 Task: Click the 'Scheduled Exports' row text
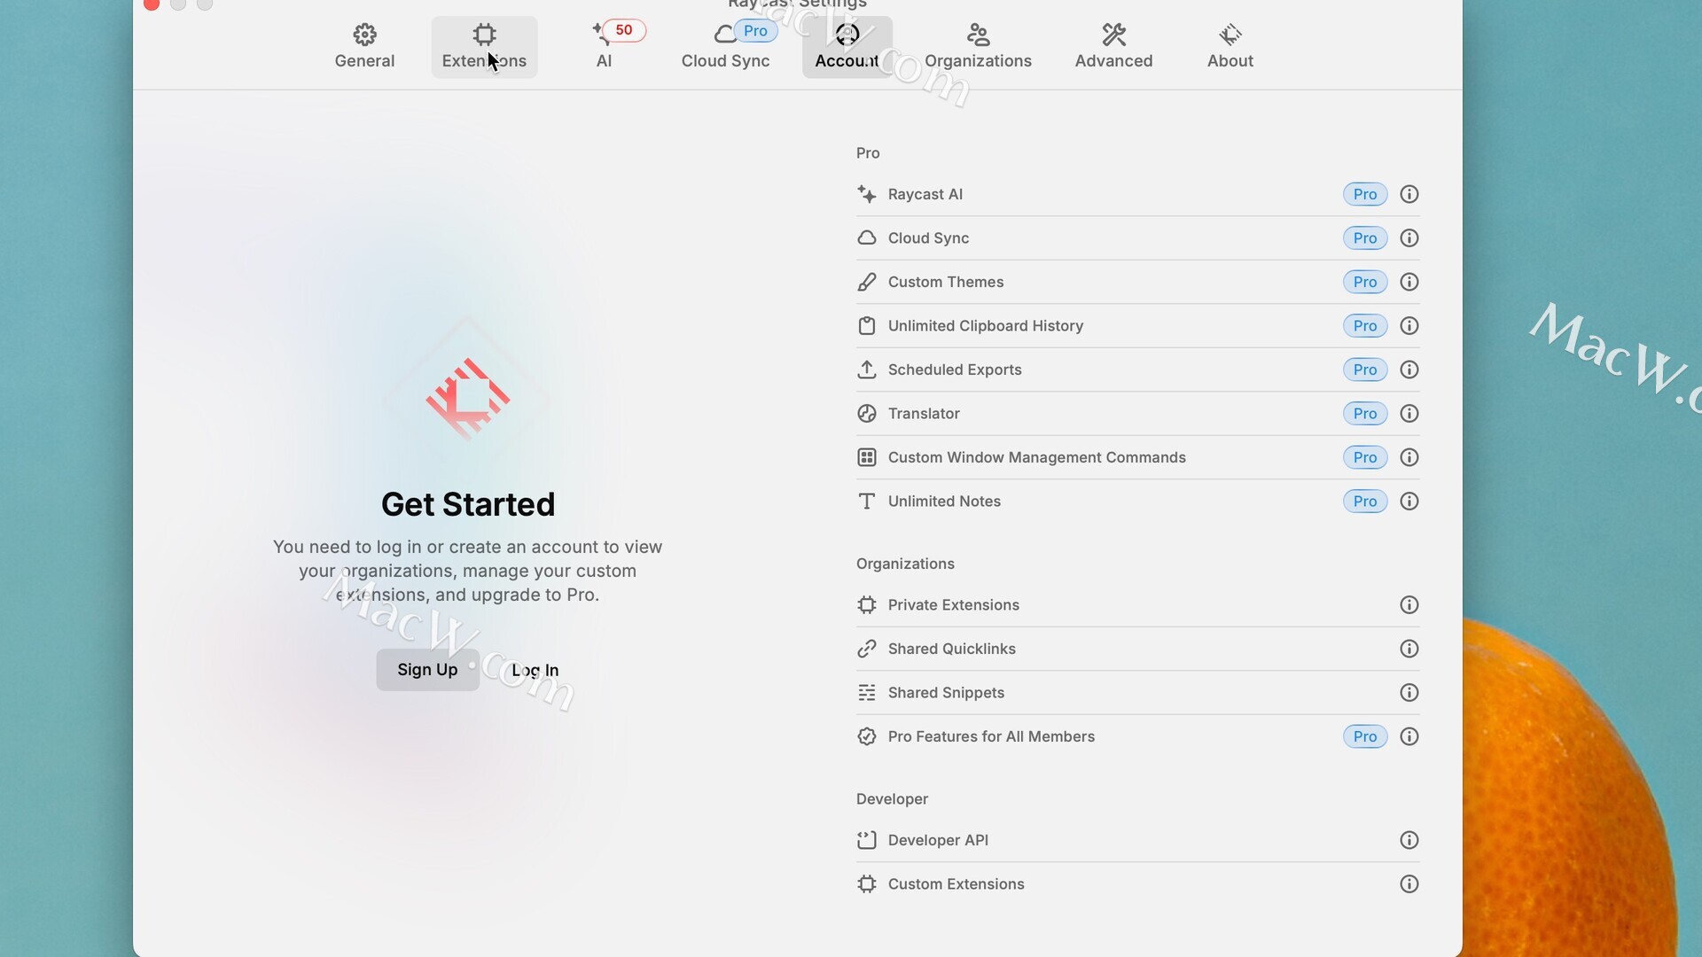pyautogui.click(x=955, y=370)
